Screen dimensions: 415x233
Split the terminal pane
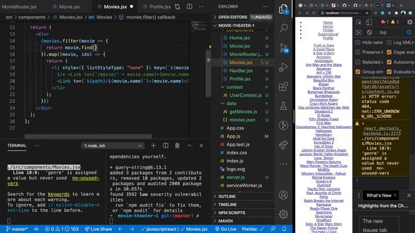pos(165,146)
